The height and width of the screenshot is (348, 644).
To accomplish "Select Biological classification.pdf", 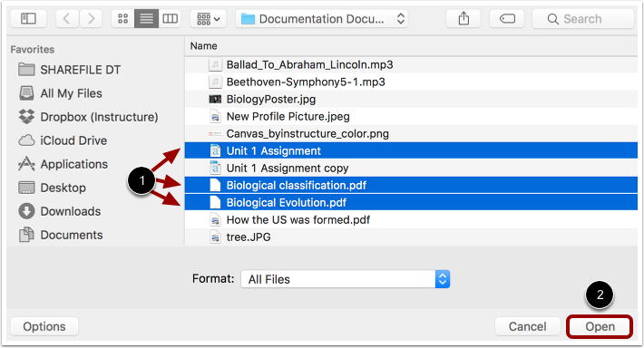I will click(411, 185).
